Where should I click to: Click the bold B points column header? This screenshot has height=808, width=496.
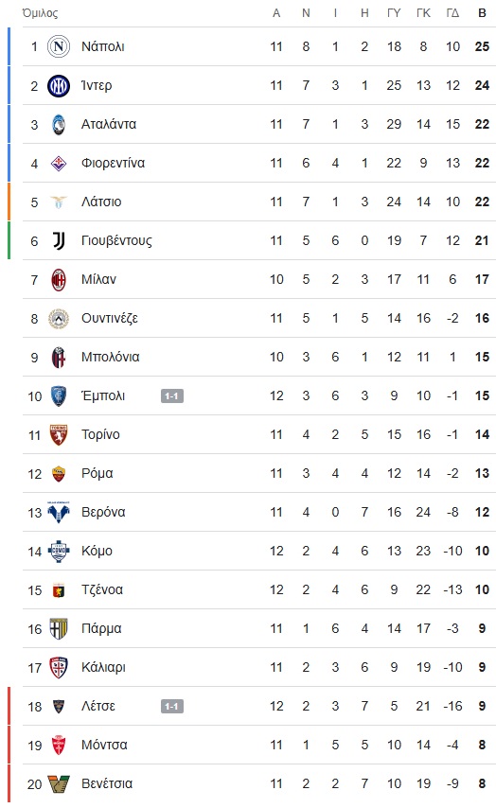click(x=482, y=13)
